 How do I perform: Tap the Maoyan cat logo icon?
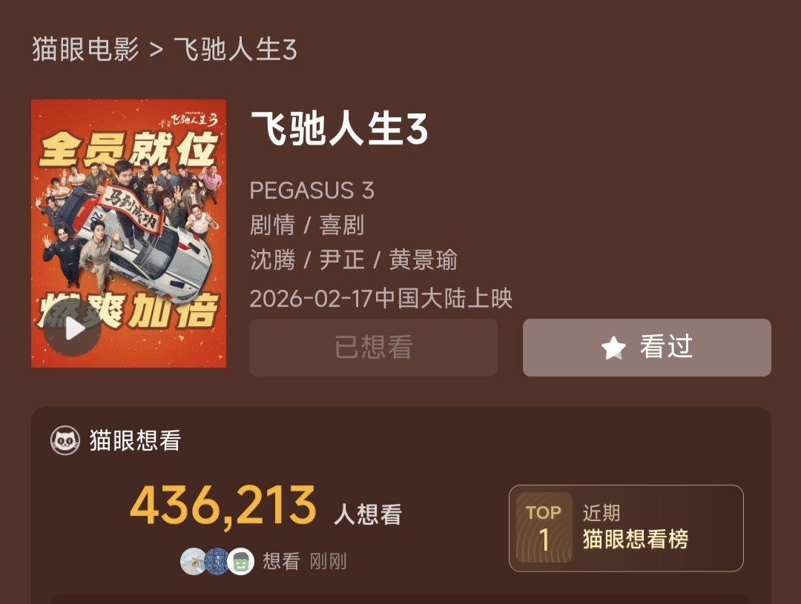tap(65, 440)
